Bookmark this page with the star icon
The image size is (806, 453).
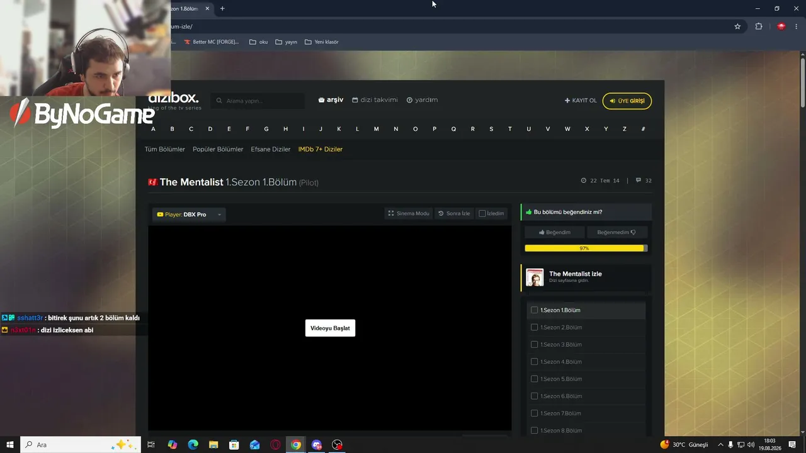pyautogui.click(x=737, y=26)
